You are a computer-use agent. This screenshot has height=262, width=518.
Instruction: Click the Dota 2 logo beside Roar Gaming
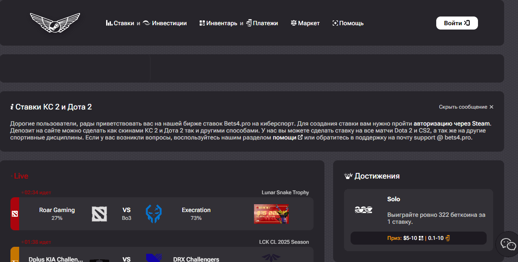point(99,214)
